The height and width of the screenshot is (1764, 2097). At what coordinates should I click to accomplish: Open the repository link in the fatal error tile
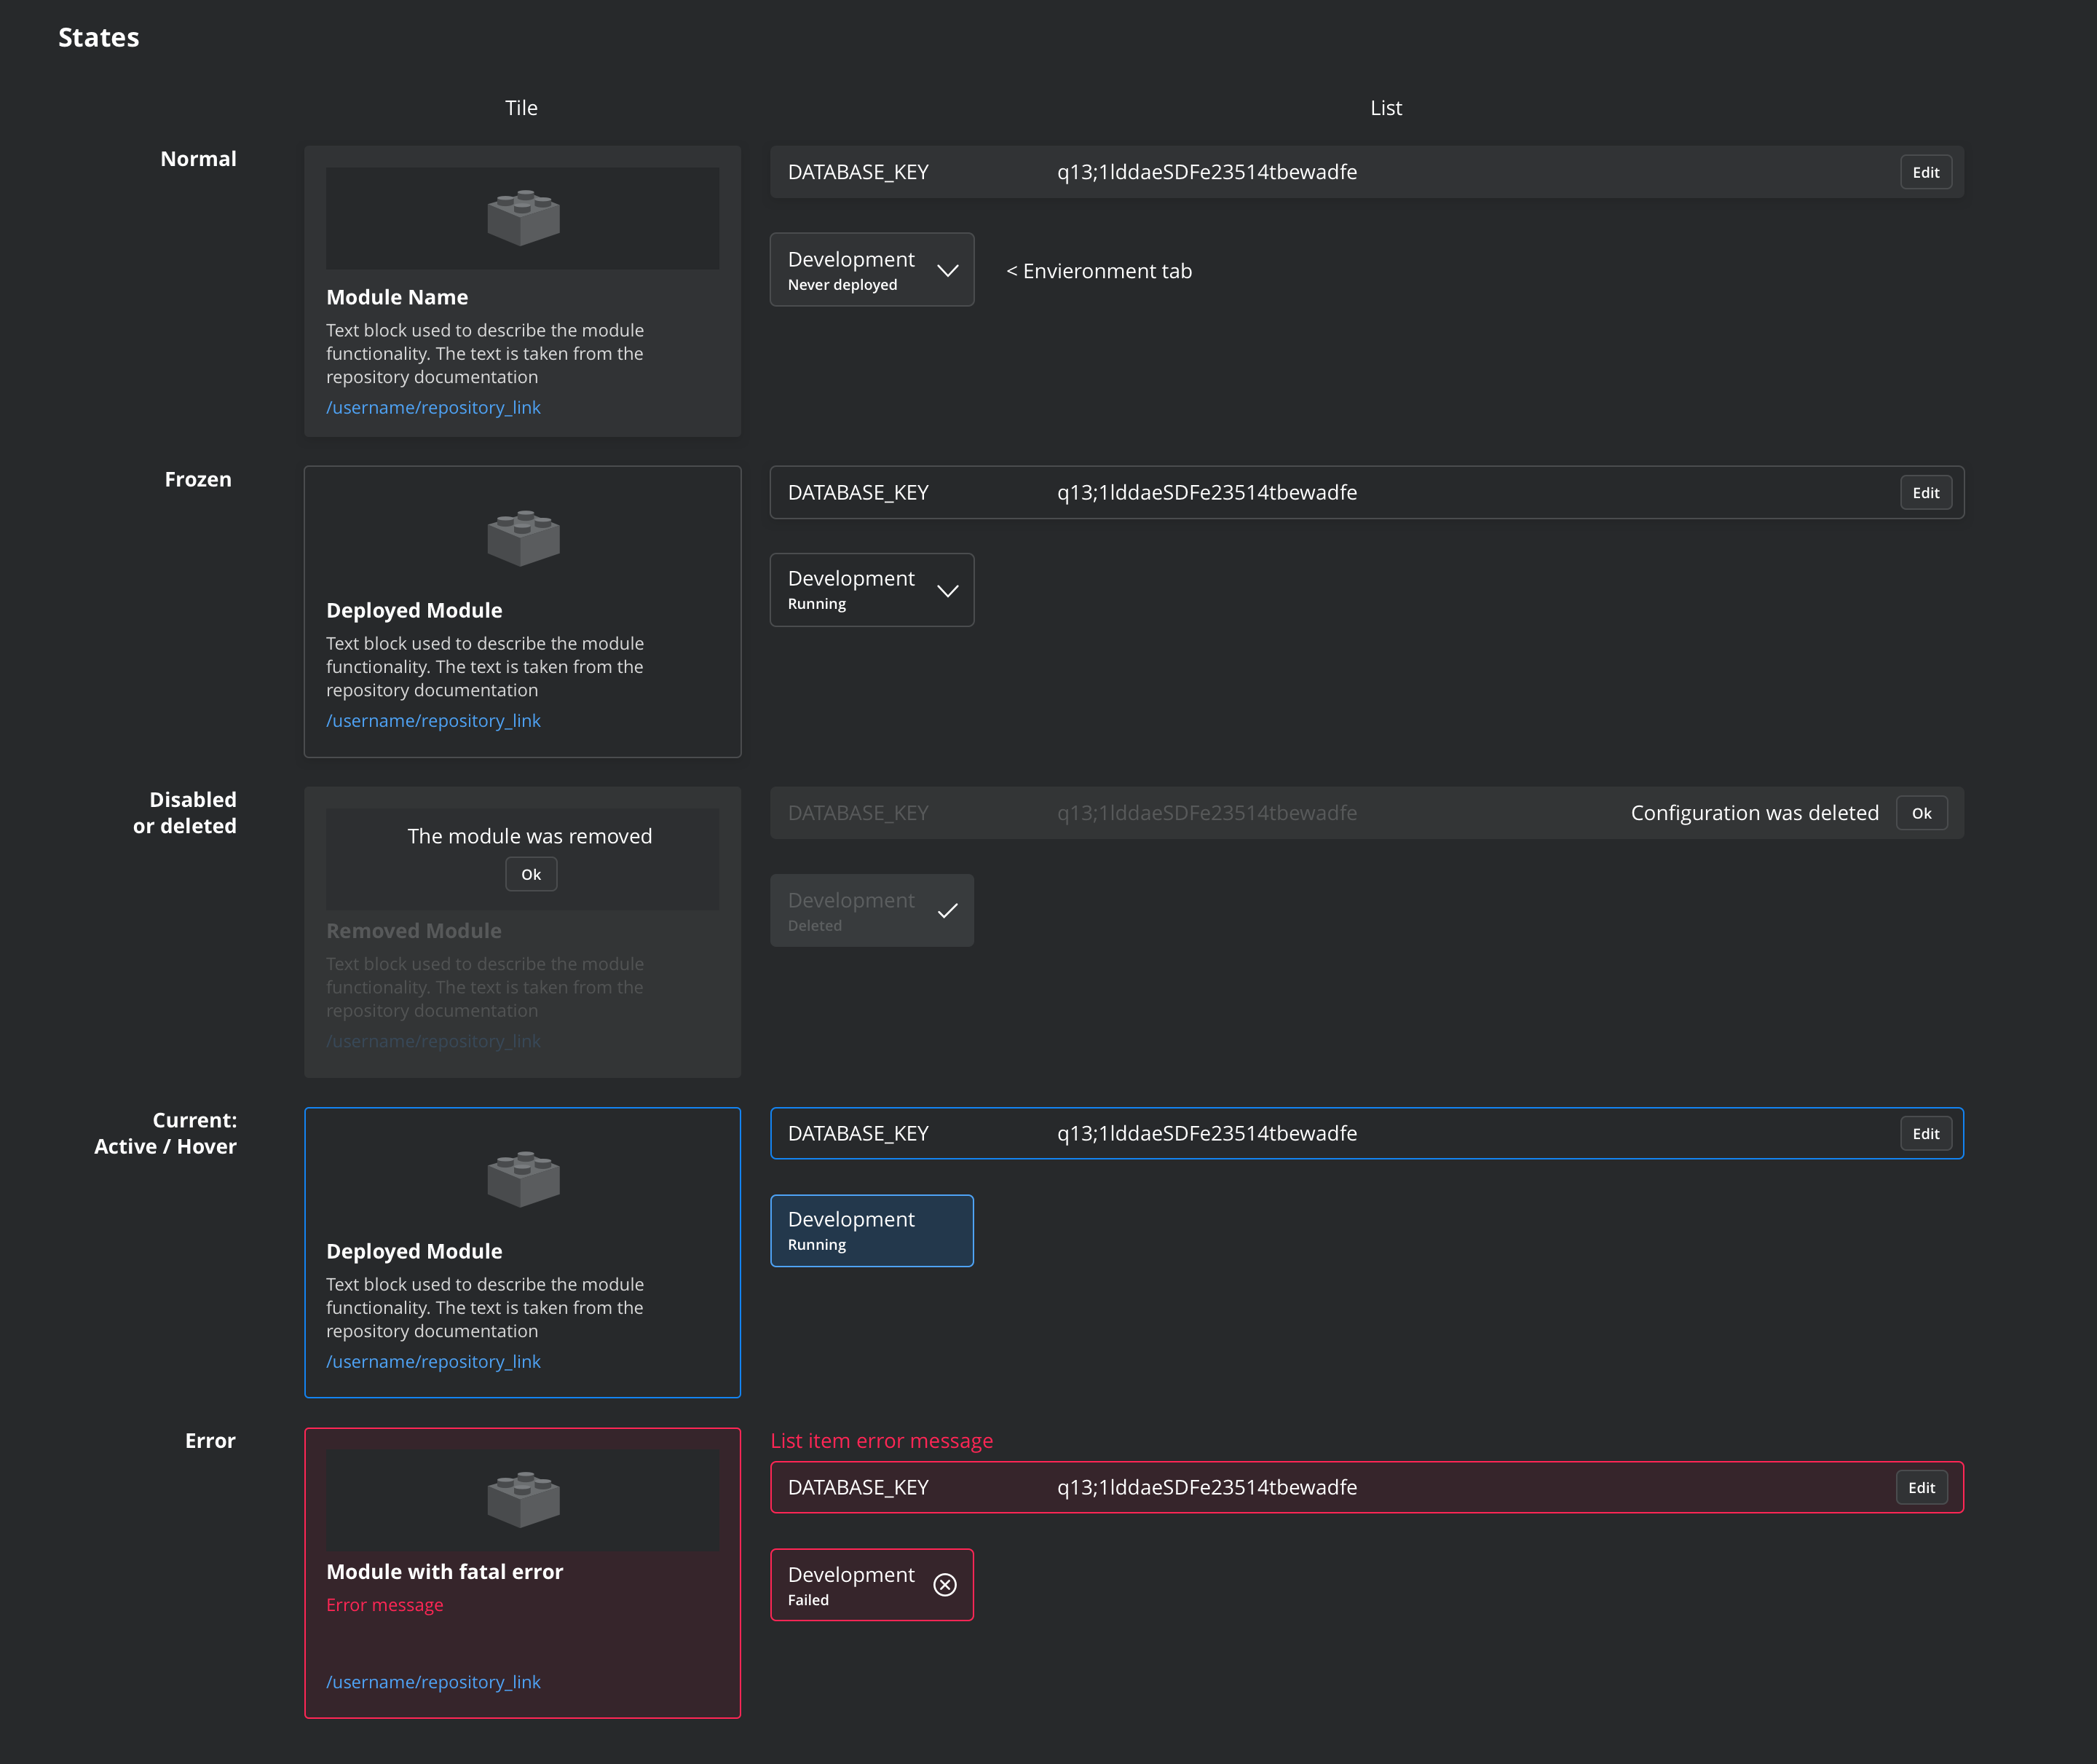pos(434,1682)
